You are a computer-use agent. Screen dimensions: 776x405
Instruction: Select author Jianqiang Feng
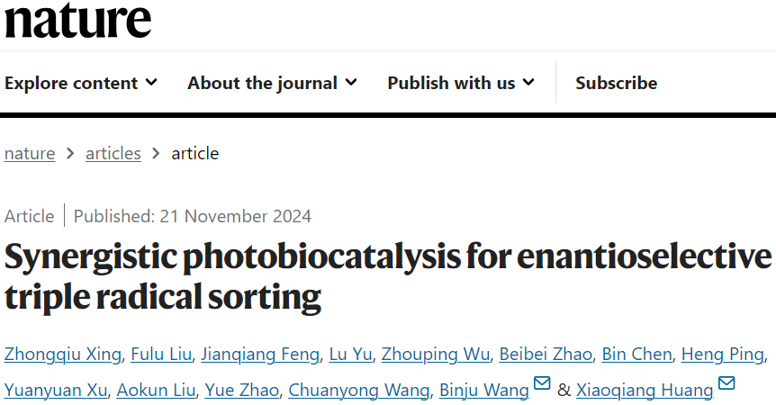point(260,354)
